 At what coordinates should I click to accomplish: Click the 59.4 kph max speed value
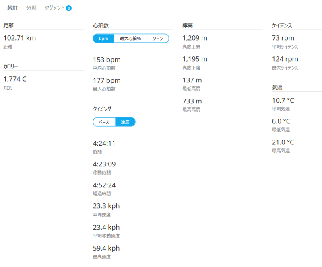106,248
